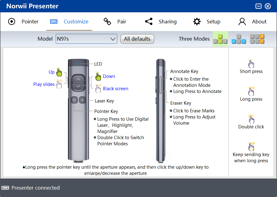277x197 pixels.
Task: Click the About person icon
Action: (x=242, y=22)
